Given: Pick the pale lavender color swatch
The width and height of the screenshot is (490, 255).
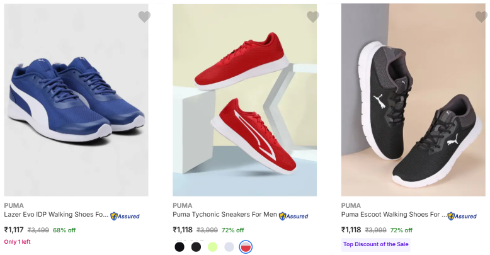Looking at the screenshot, I should [229, 247].
